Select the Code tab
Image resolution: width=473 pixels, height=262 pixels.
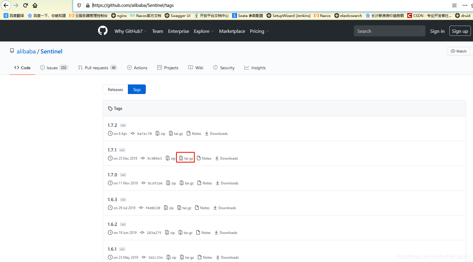tap(22, 68)
